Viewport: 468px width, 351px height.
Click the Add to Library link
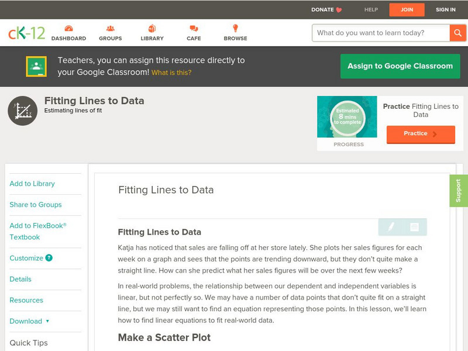[32, 184]
